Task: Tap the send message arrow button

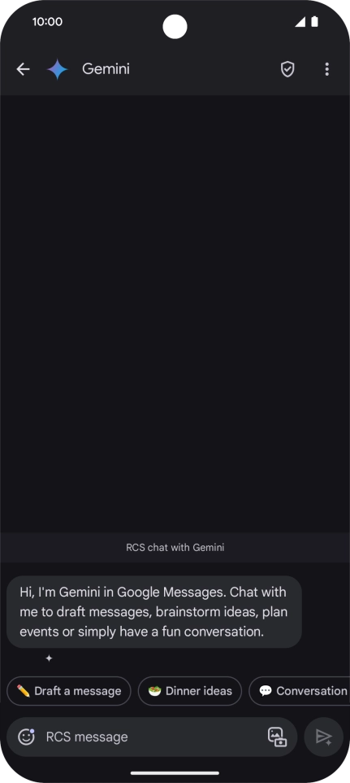Action: [324, 737]
